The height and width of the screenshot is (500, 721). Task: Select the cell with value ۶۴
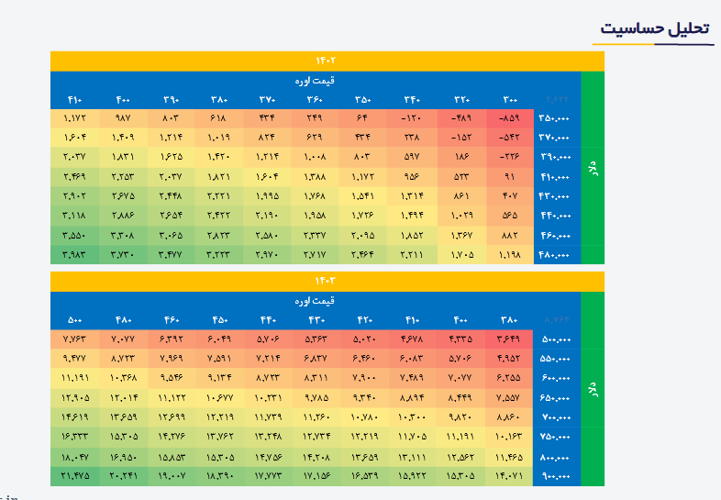[361, 118]
